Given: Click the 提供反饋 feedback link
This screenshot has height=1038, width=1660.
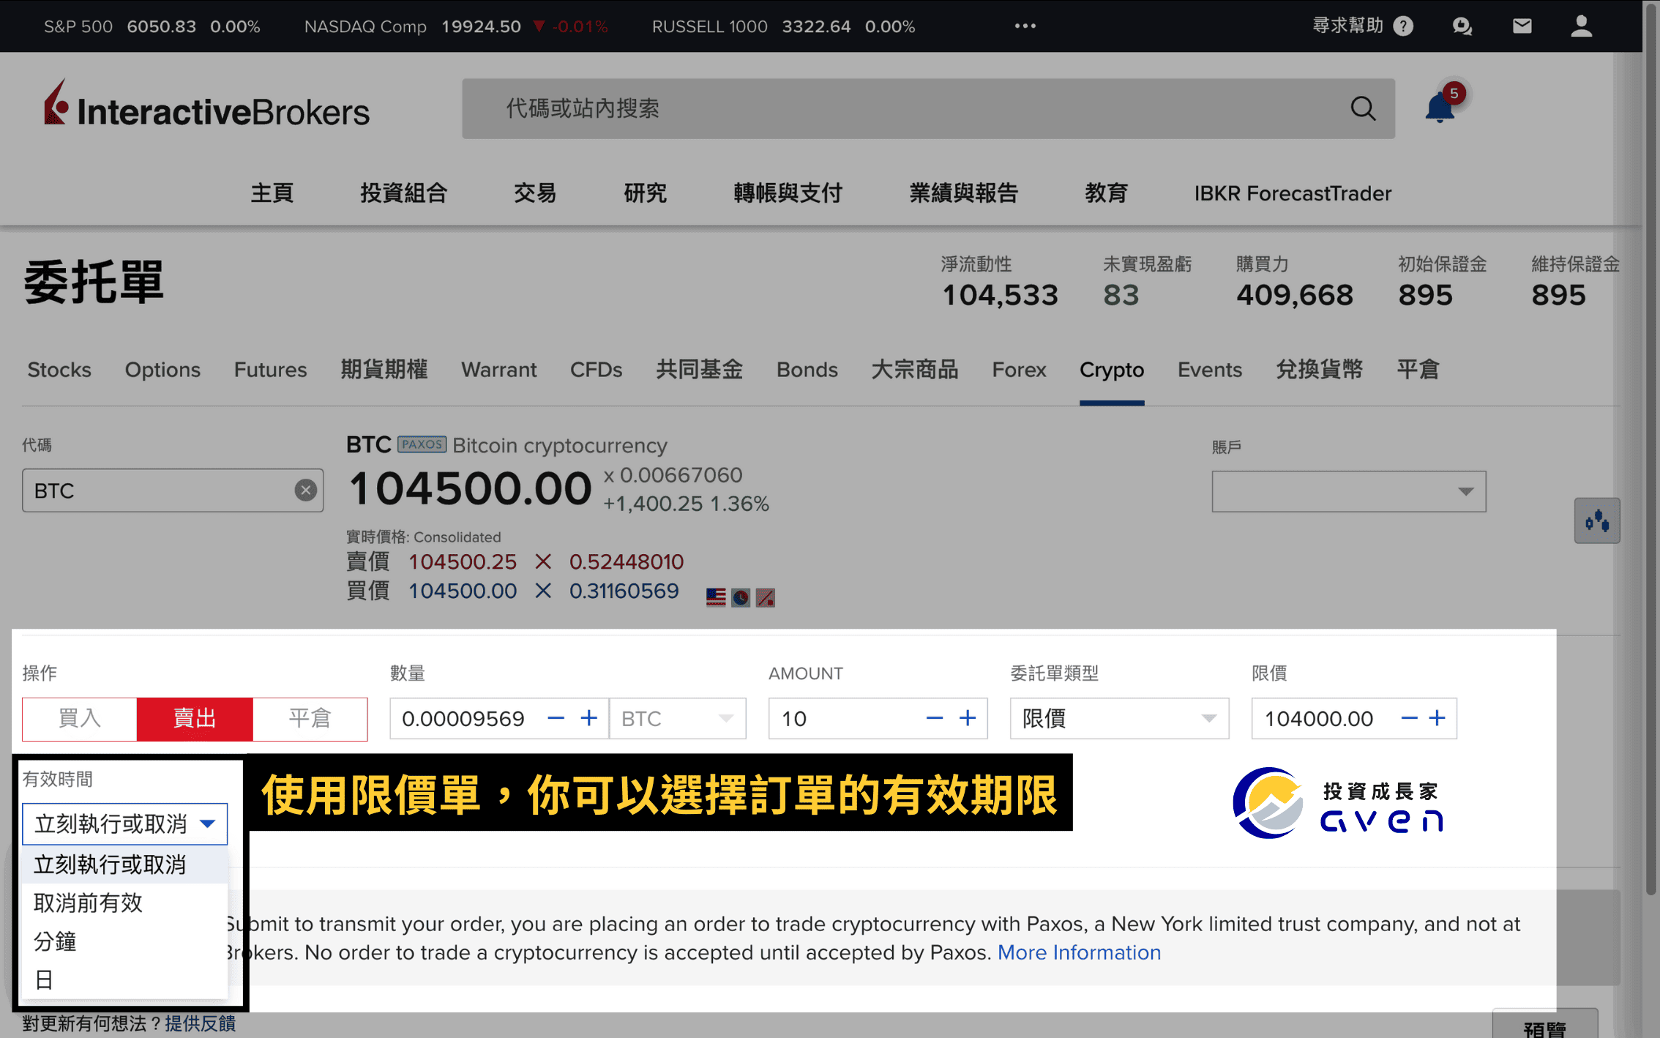Looking at the screenshot, I should coord(198,1023).
